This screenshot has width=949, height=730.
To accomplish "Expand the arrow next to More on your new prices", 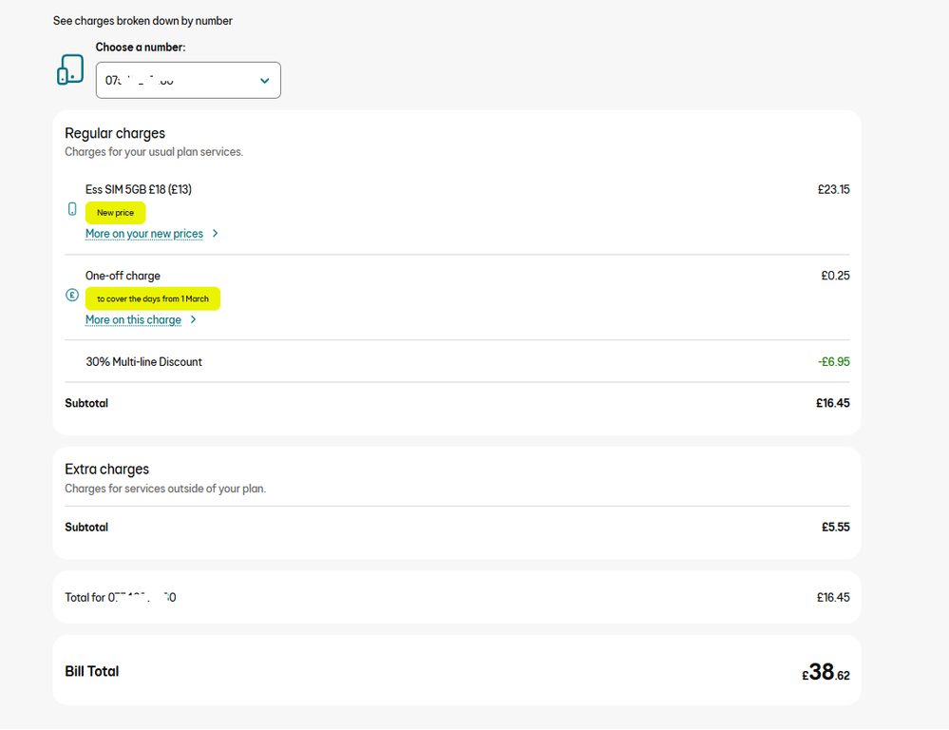I will (x=216, y=234).
